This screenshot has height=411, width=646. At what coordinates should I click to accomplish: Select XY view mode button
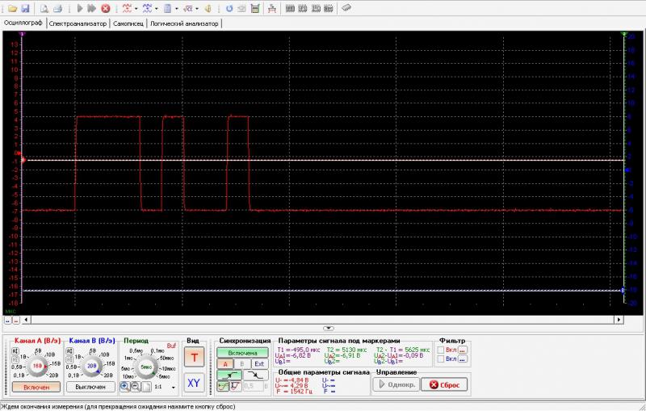[194, 383]
